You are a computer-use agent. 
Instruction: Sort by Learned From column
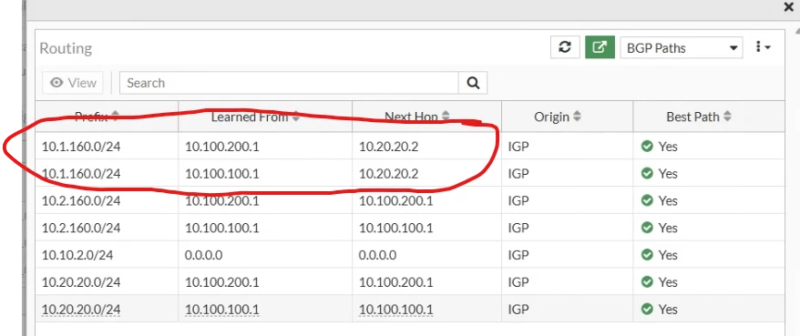[x=265, y=117]
